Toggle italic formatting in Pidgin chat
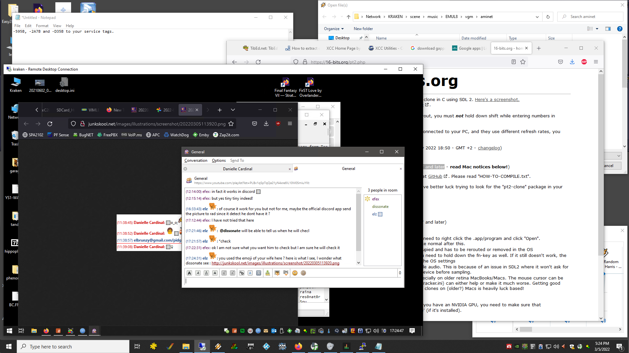Screen dimensions: 629x353 tap(198, 273)
